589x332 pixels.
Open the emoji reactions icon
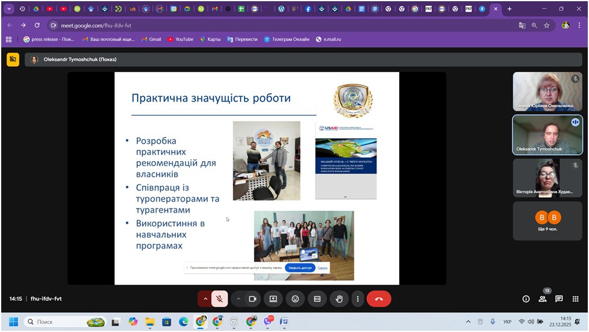pyautogui.click(x=295, y=299)
